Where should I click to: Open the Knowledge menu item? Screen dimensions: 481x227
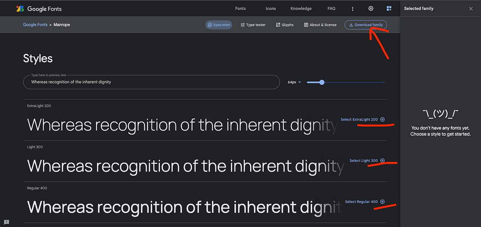301,8
